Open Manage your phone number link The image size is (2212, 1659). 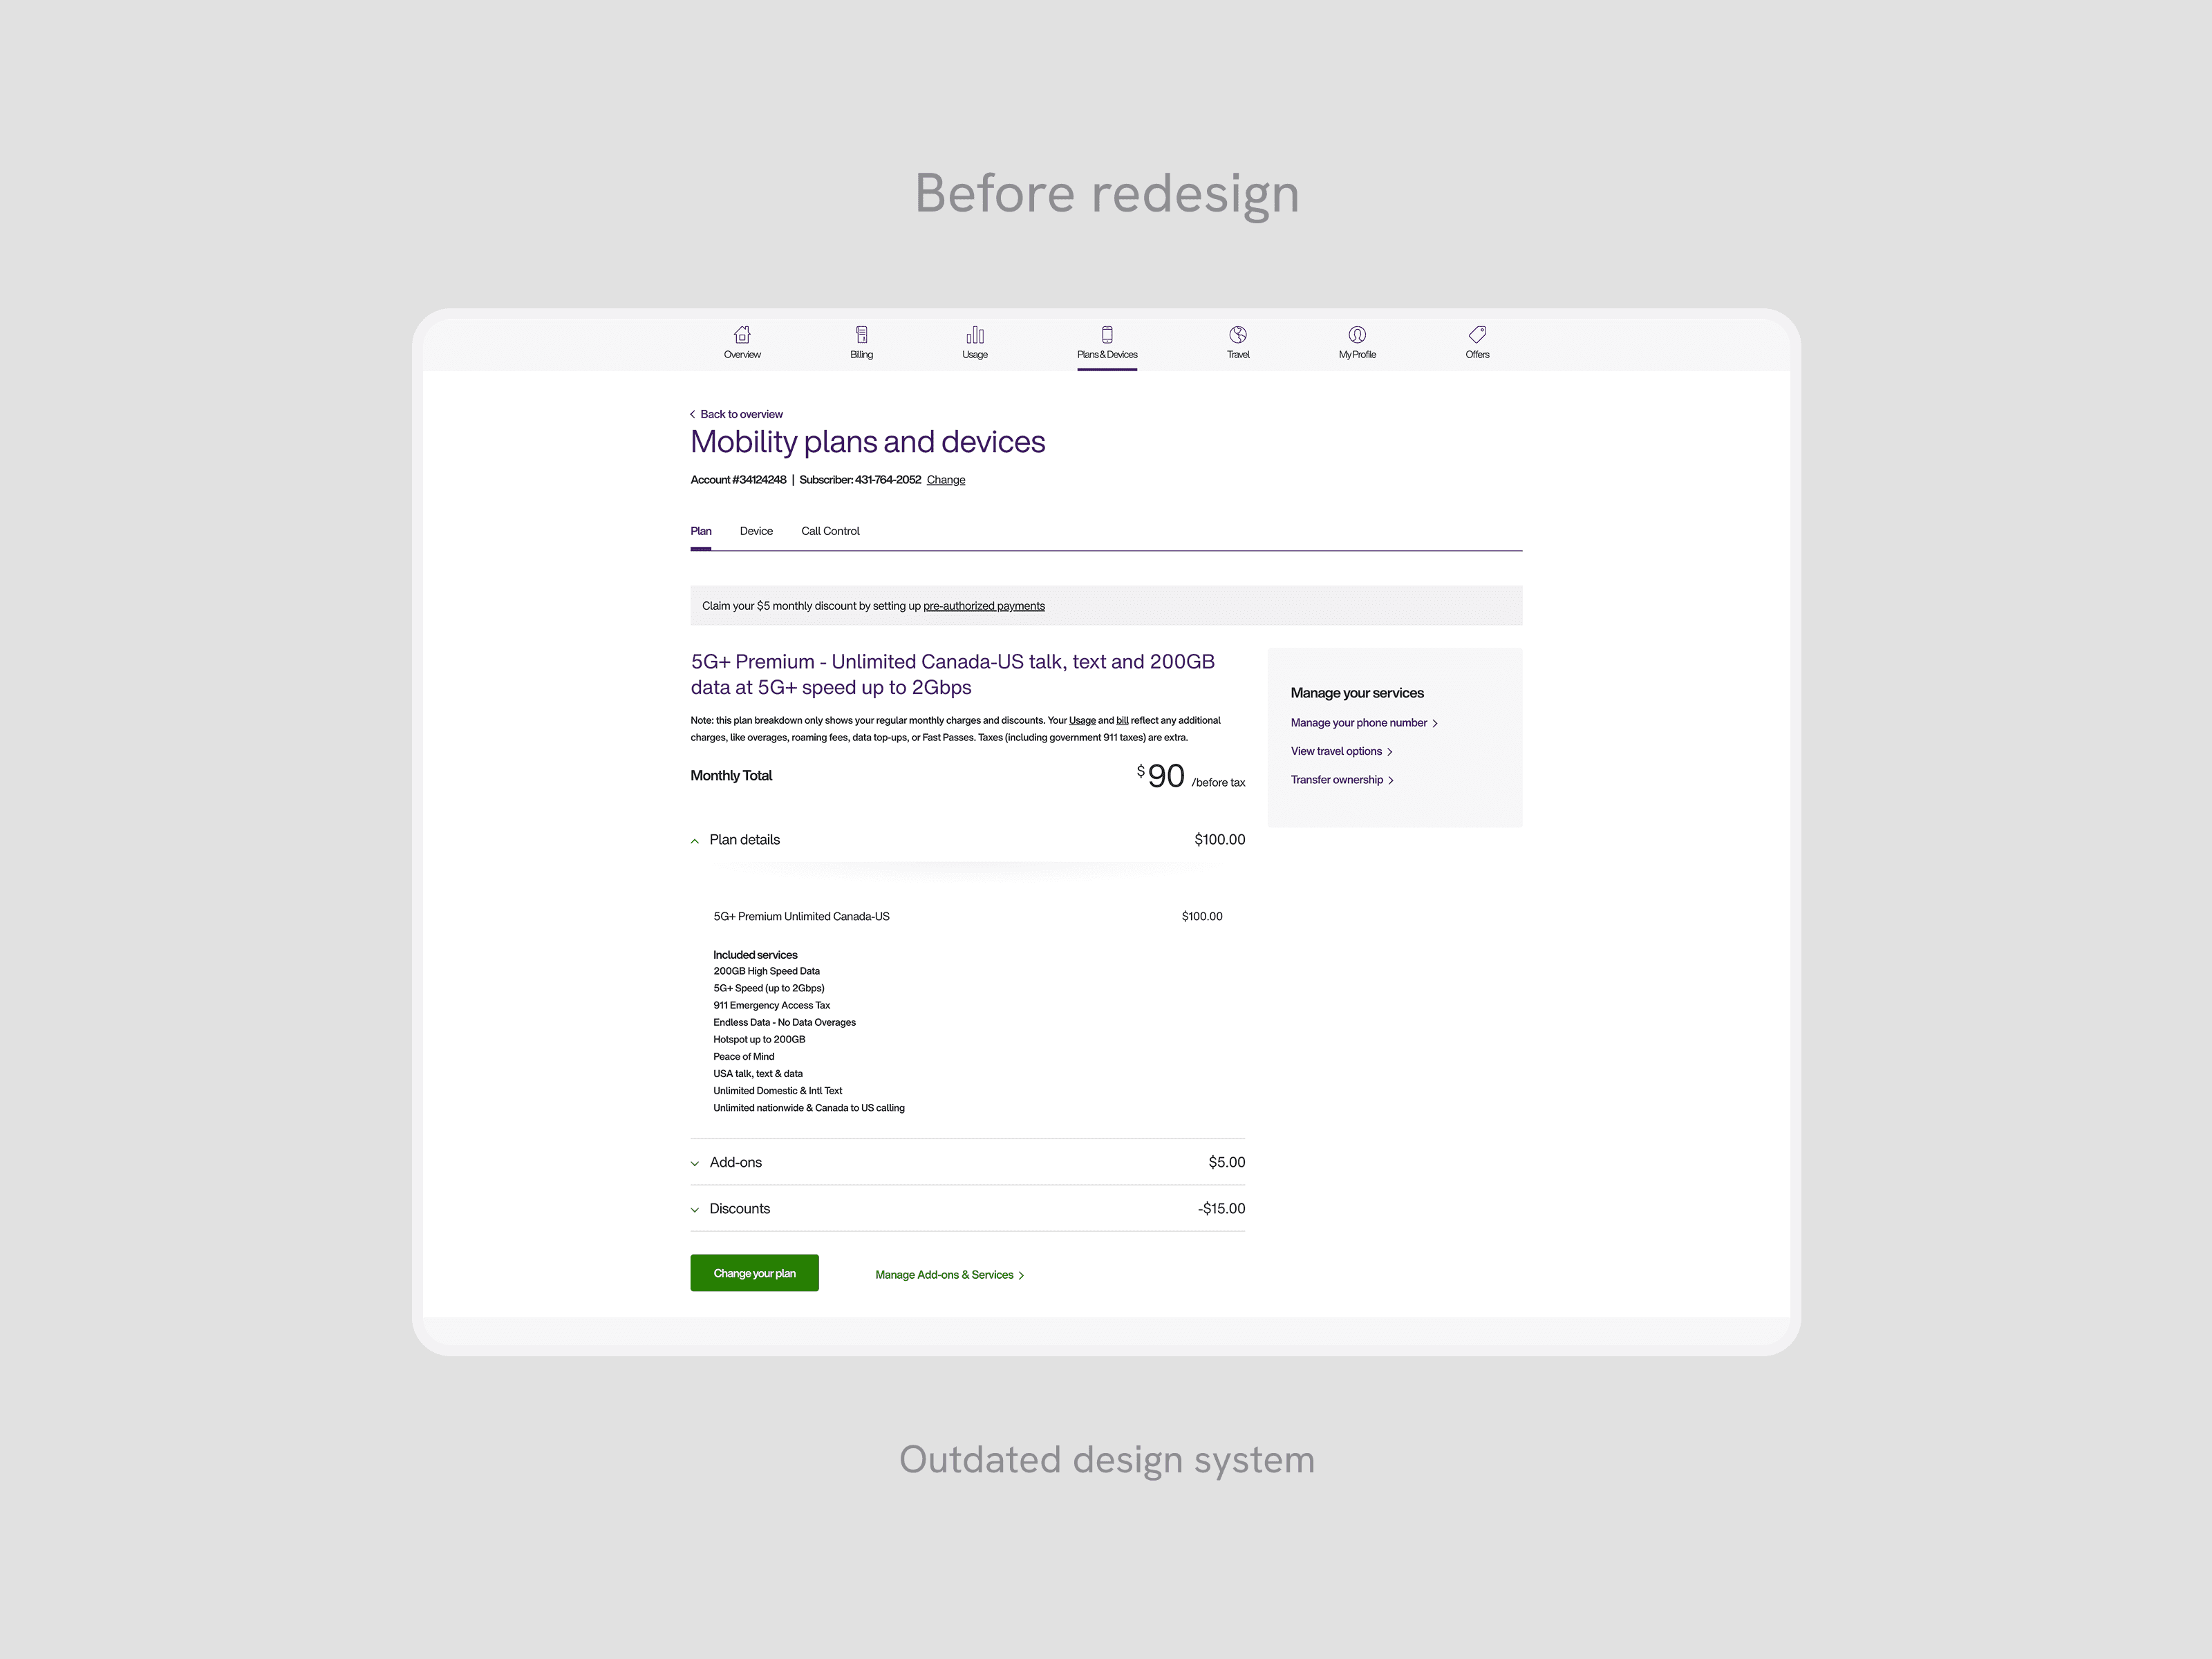(1362, 723)
